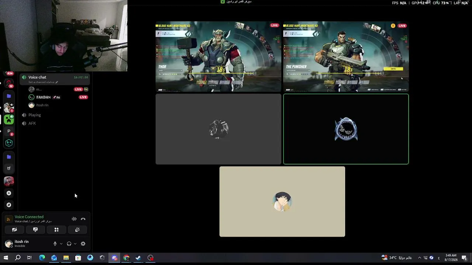Expand the server folder above 'tf'
Image resolution: width=472 pixels, height=265 pixels.
click(x=9, y=157)
